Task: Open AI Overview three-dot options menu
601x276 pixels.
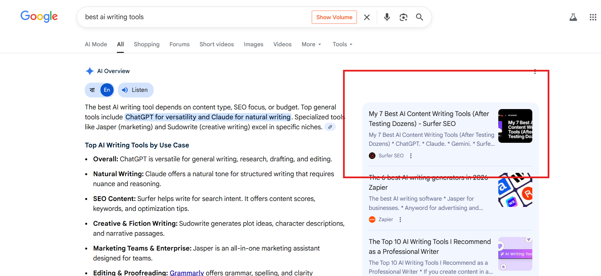Action: 535,71
